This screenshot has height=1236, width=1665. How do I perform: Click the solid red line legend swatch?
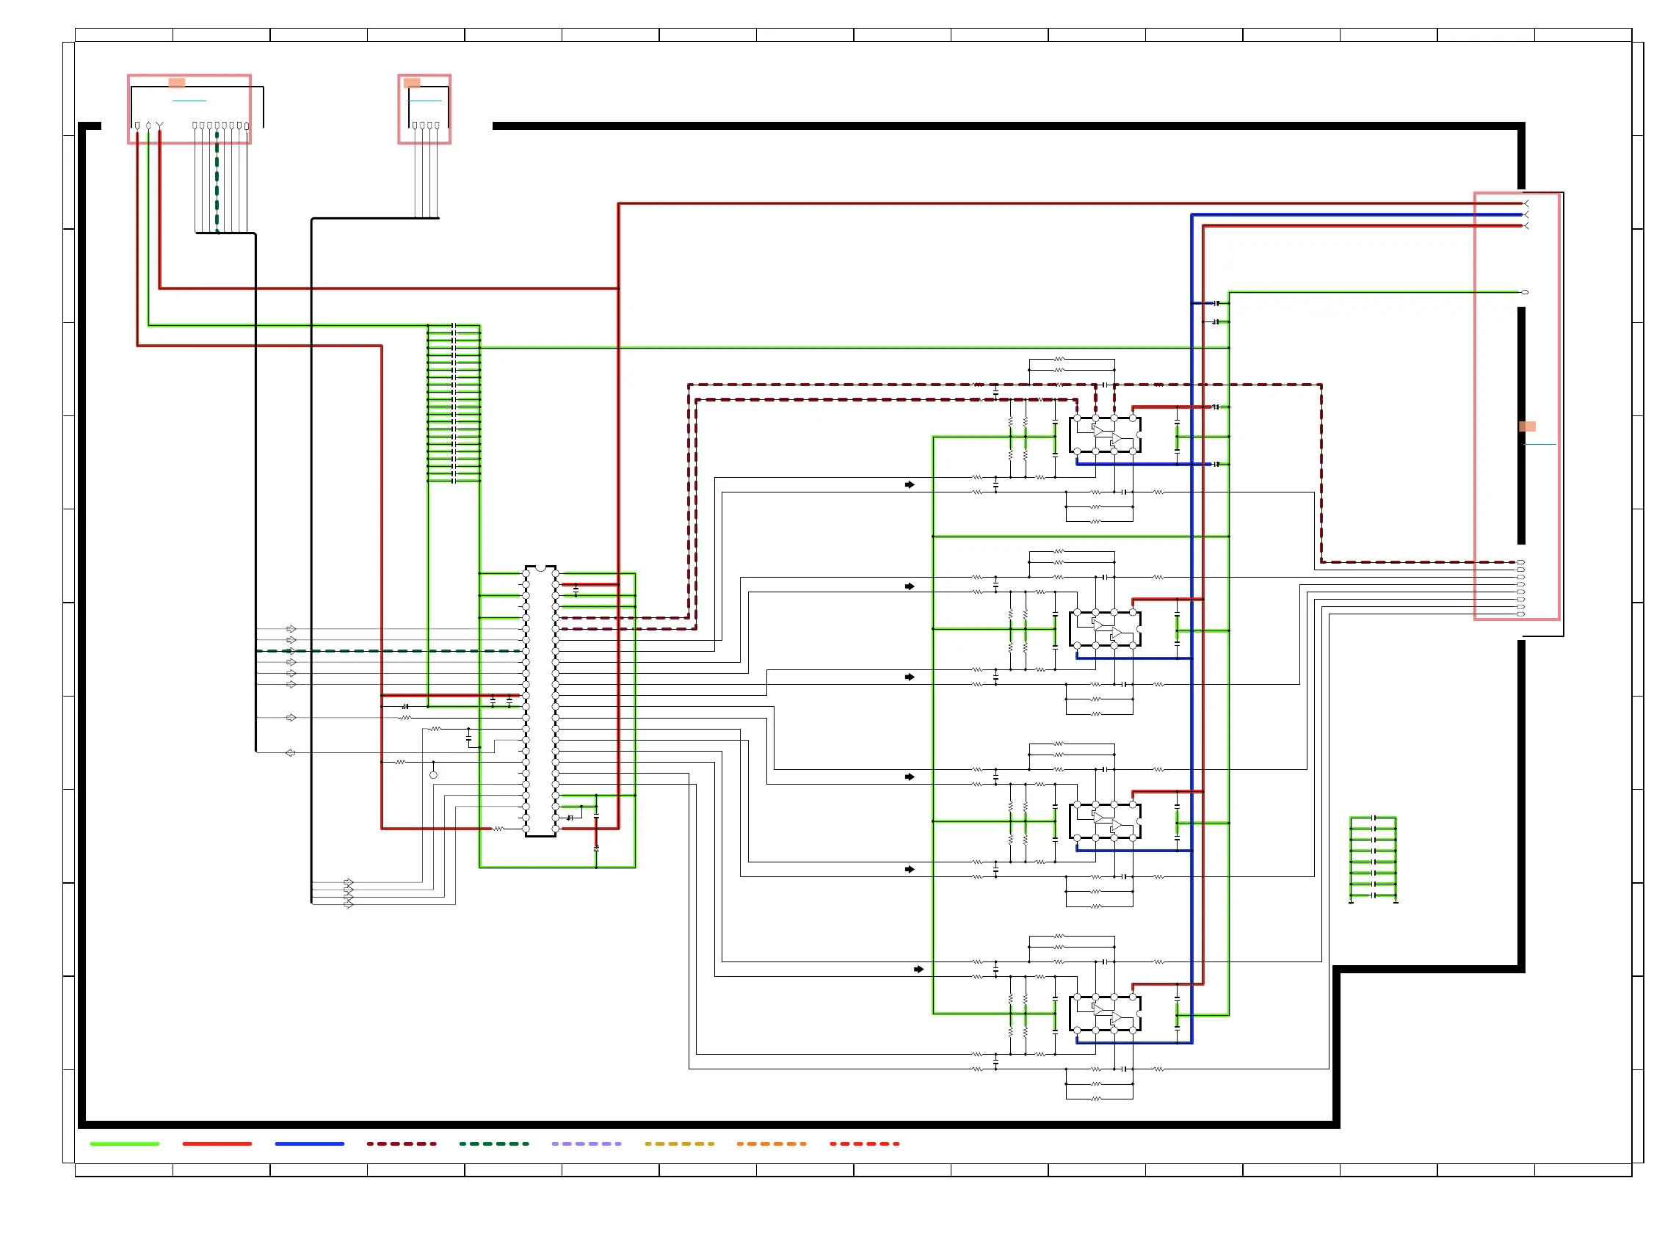click(217, 1144)
